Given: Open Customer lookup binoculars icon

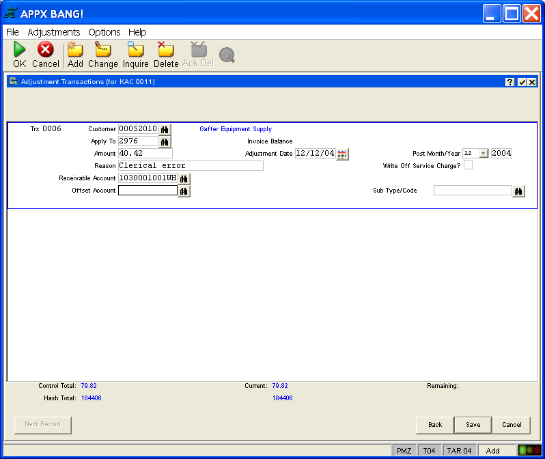Looking at the screenshot, I should [165, 129].
